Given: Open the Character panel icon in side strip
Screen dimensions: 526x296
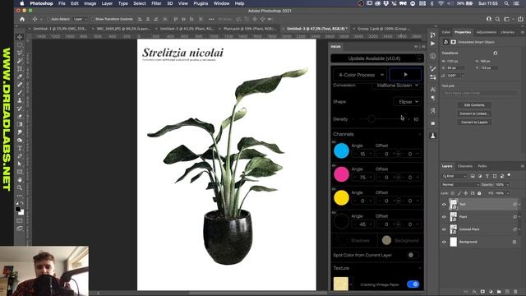Looking at the screenshot, I should tap(433, 90).
